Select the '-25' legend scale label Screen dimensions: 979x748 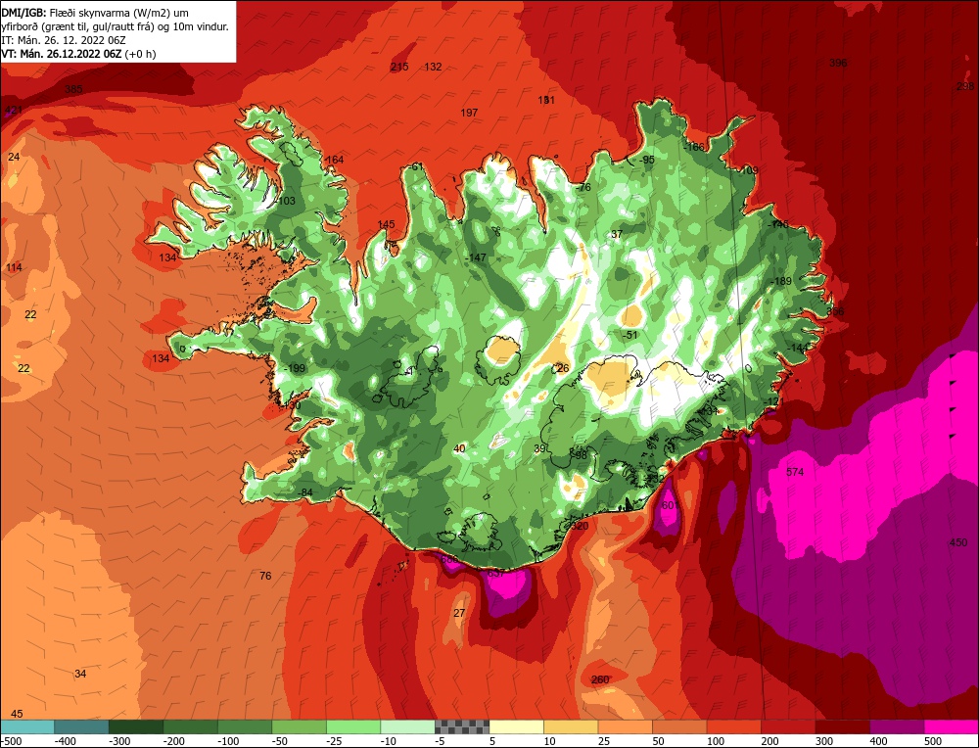coord(335,741)
